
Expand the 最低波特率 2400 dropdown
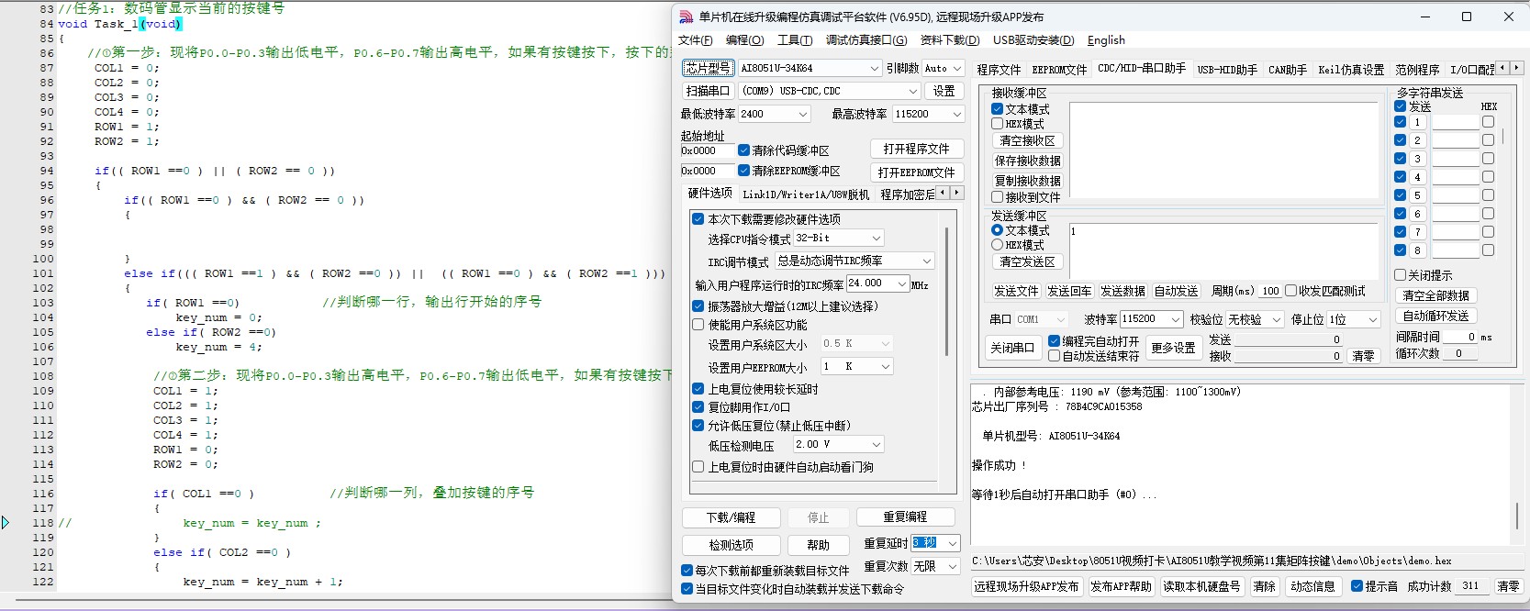tap(802, 114)
